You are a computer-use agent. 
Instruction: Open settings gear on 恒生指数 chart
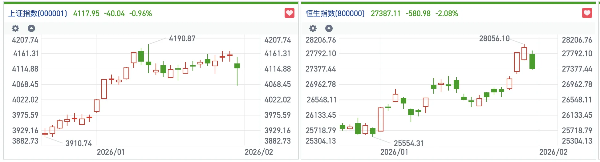[313, 29]
